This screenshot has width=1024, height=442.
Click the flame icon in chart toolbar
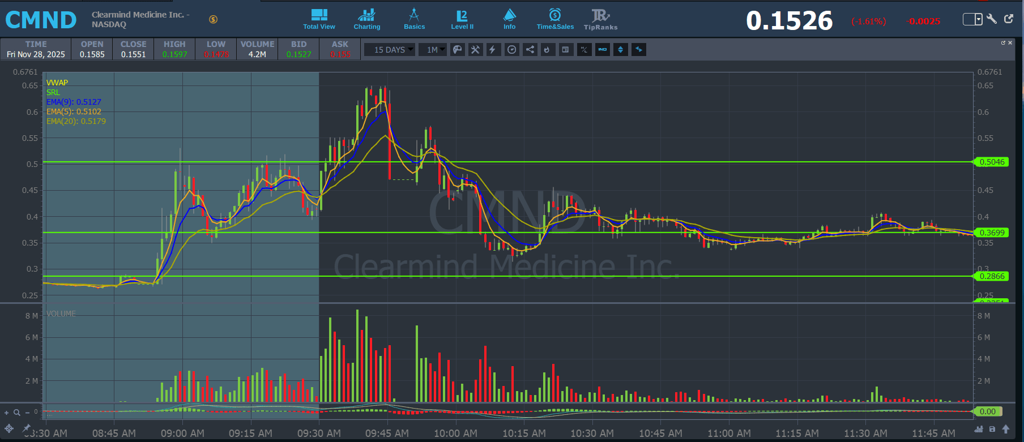click(x=547, y=50)
